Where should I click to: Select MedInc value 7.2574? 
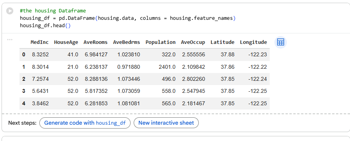coord(41,79)
